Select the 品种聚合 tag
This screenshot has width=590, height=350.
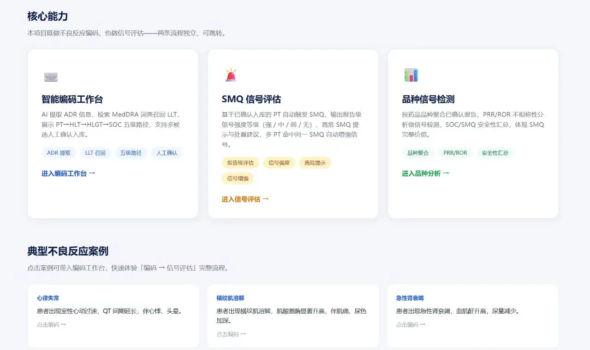418,153
